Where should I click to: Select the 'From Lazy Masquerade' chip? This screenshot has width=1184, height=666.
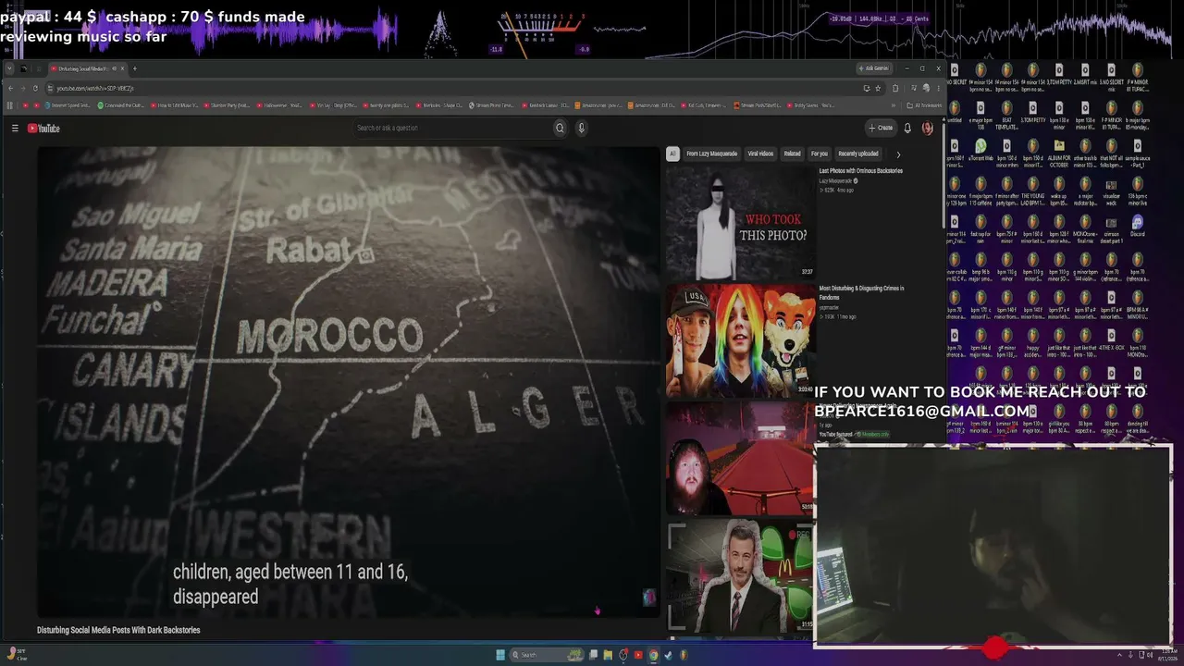[711, 154]
